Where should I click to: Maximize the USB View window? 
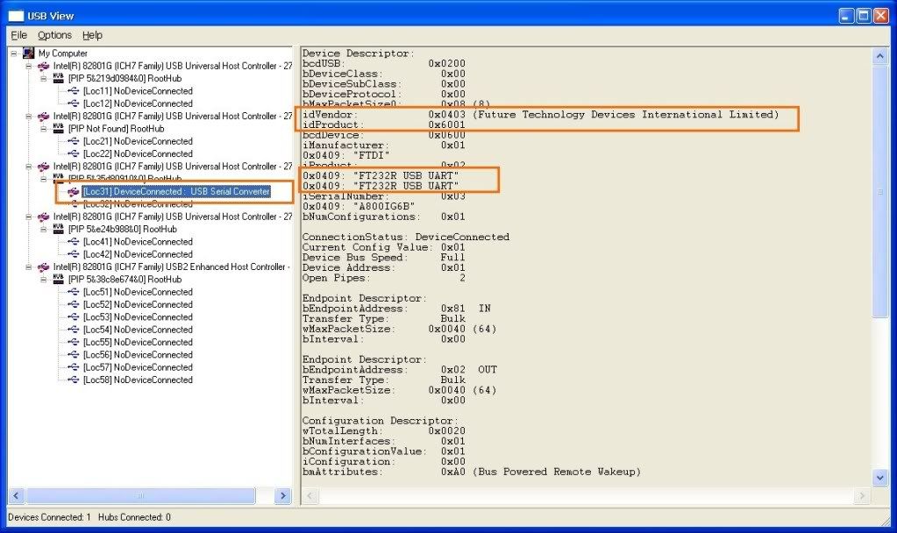(x=864, y=16)
